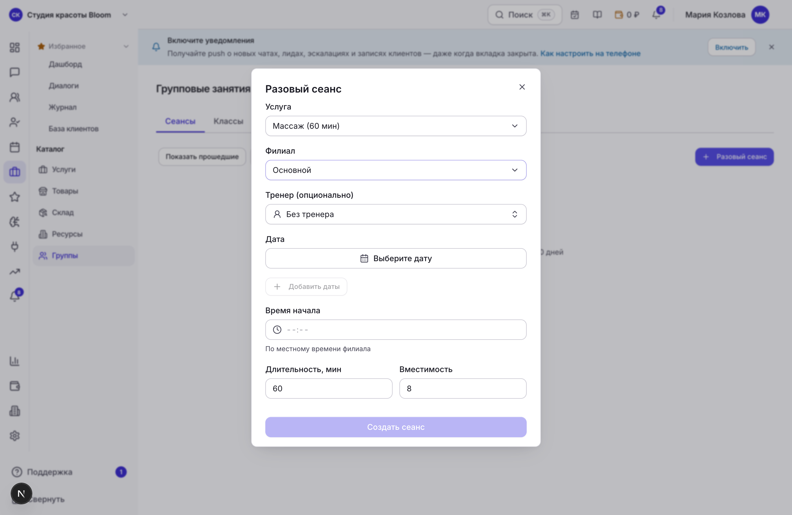Dismiss the notifications banner
The image size is (792, 515).
(x=771, y=47)
